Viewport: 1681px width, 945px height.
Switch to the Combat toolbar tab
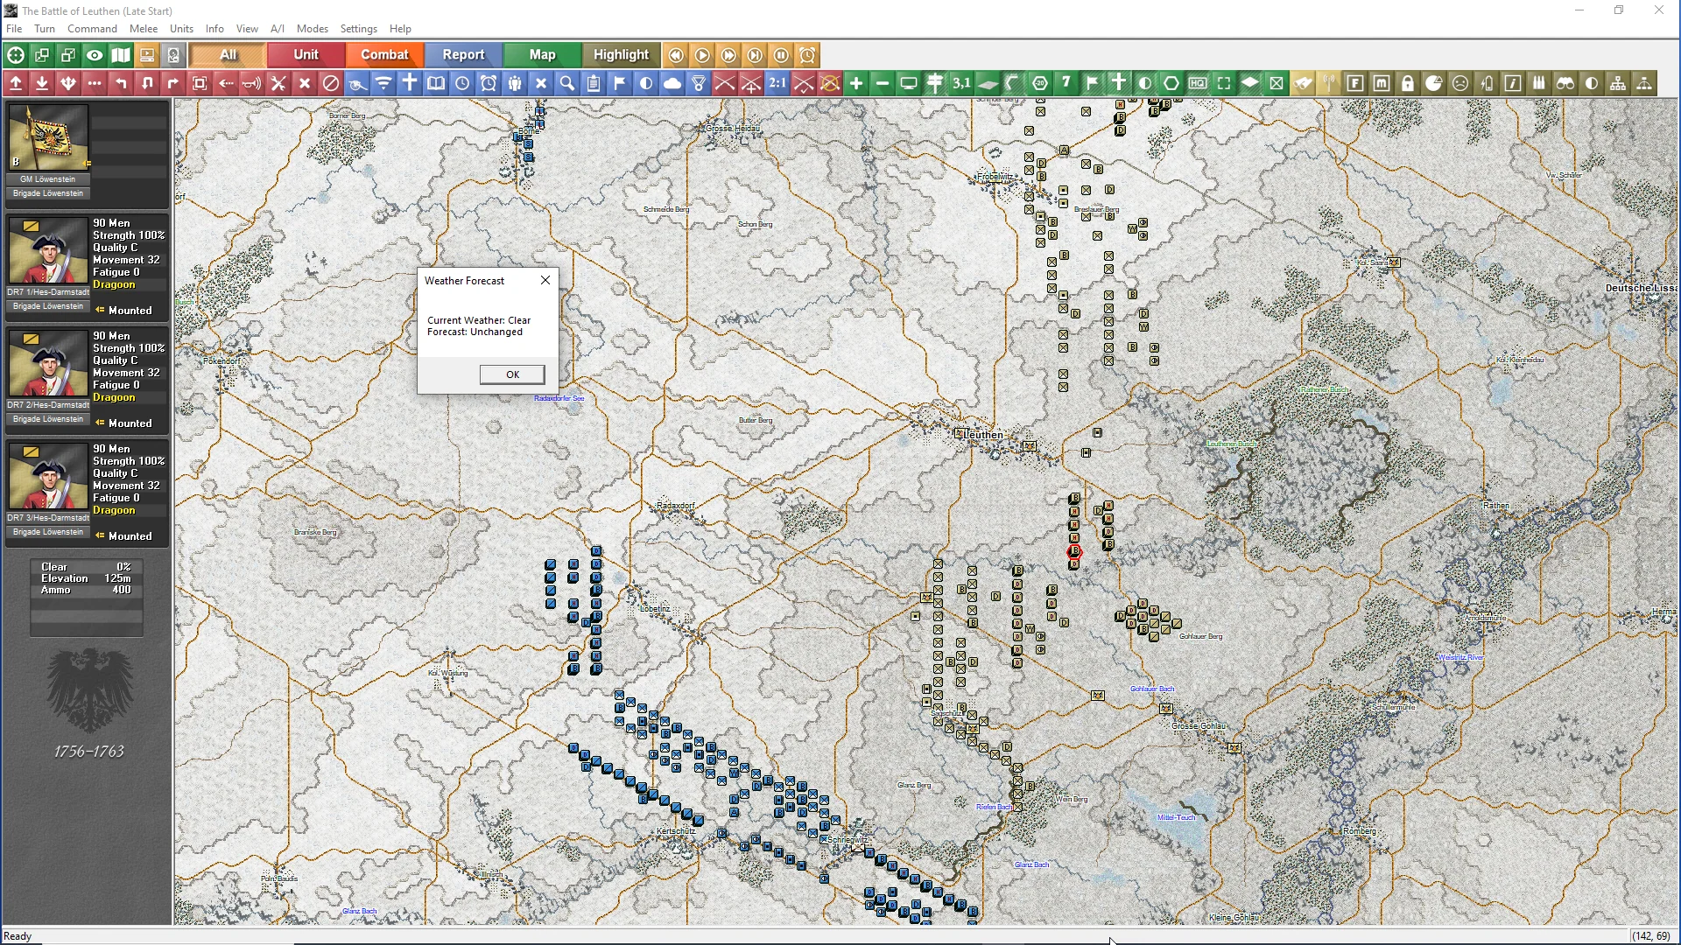point(384,55)
